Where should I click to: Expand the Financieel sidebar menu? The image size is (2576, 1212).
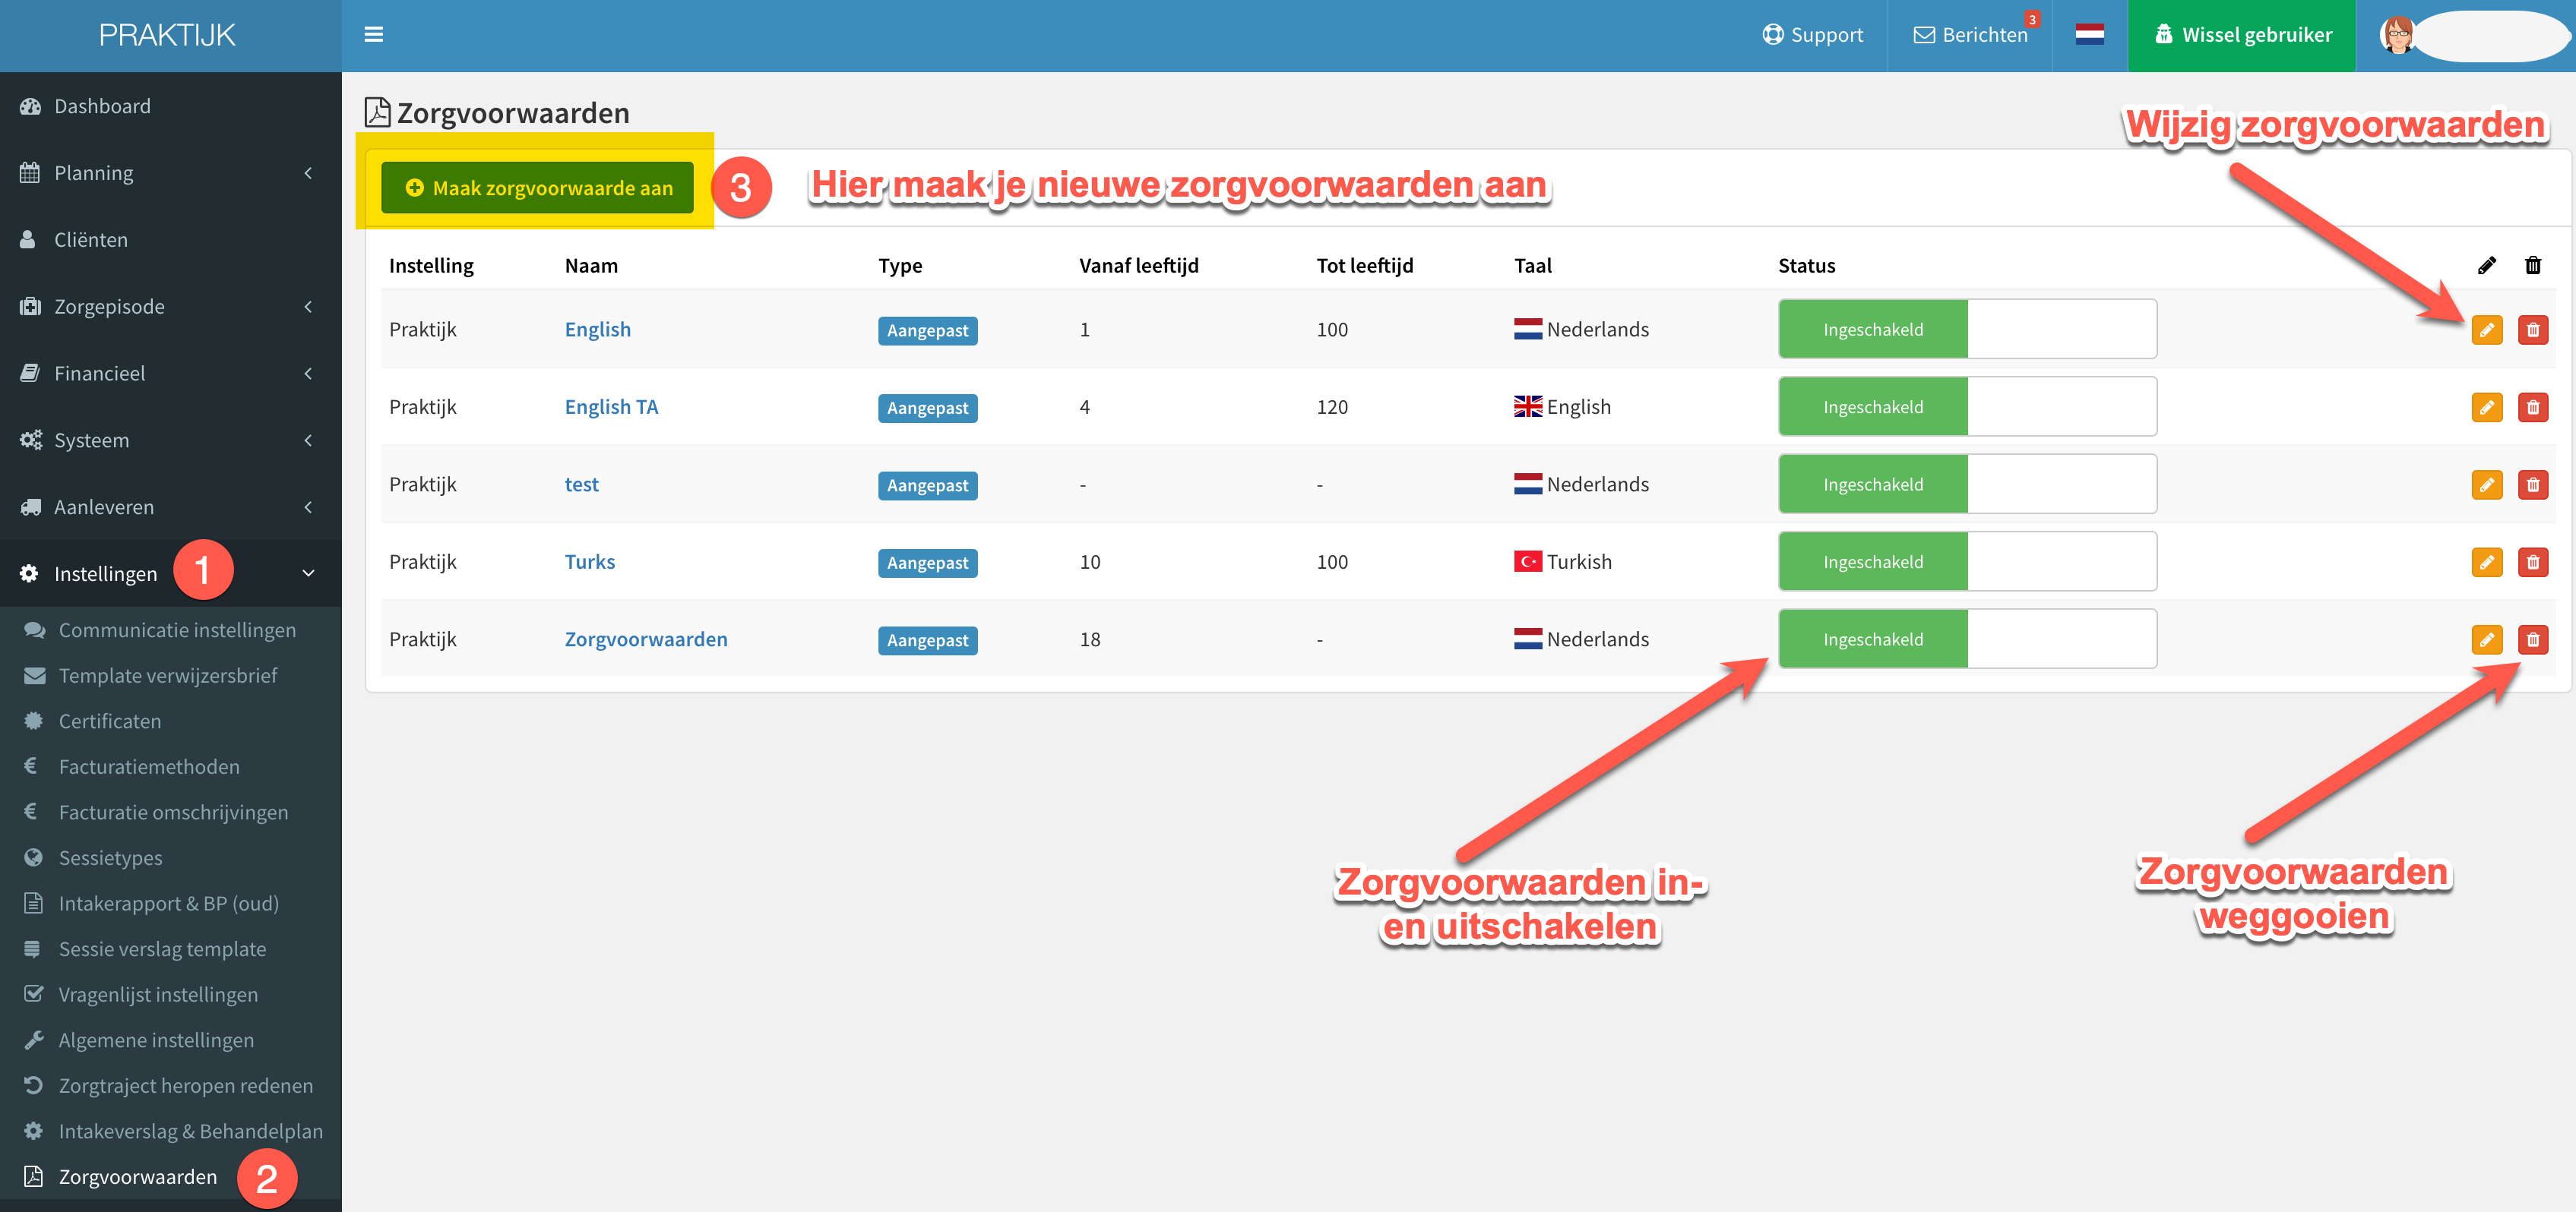click(170, 374)
